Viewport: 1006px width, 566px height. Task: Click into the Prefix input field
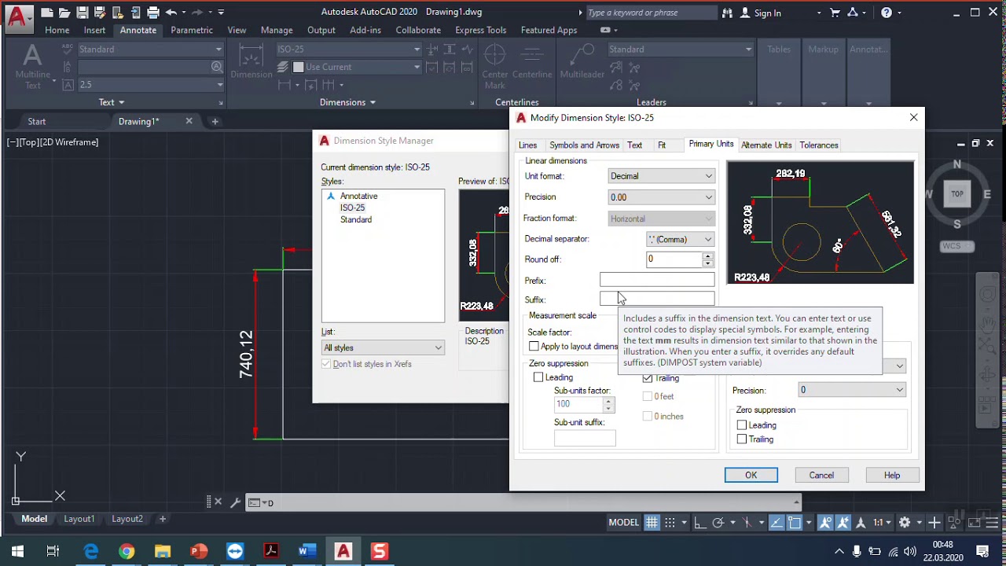pos(657,280)
